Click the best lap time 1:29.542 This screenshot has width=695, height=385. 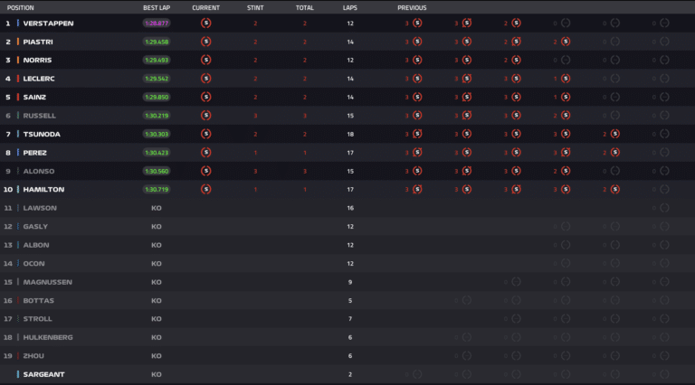coord(157,79)
